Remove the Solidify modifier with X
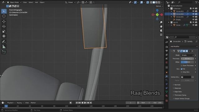 tap(192, 51)
